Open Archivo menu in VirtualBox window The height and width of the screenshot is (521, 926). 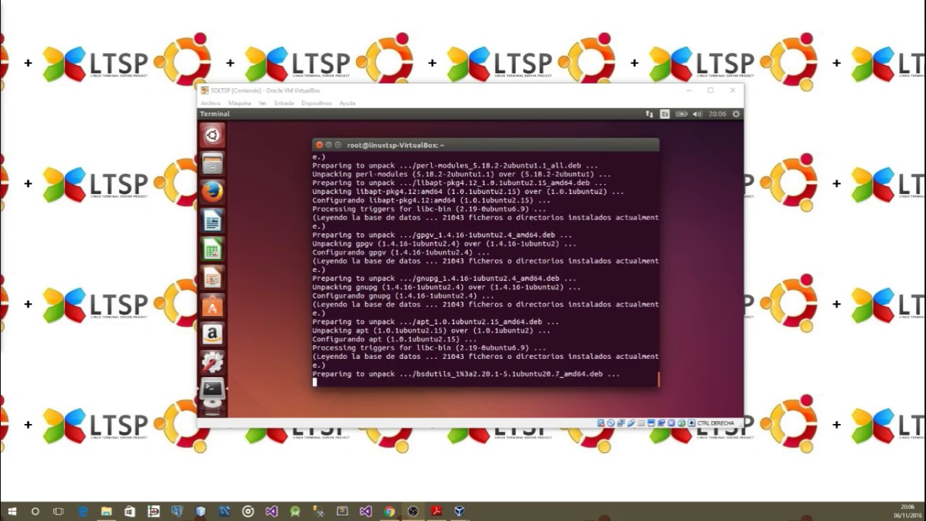point(211,103)
